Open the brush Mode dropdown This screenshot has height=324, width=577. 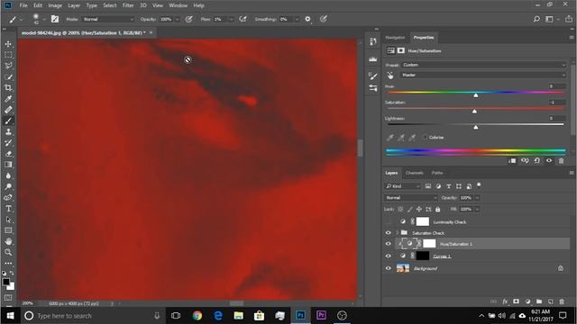point(108,19)
